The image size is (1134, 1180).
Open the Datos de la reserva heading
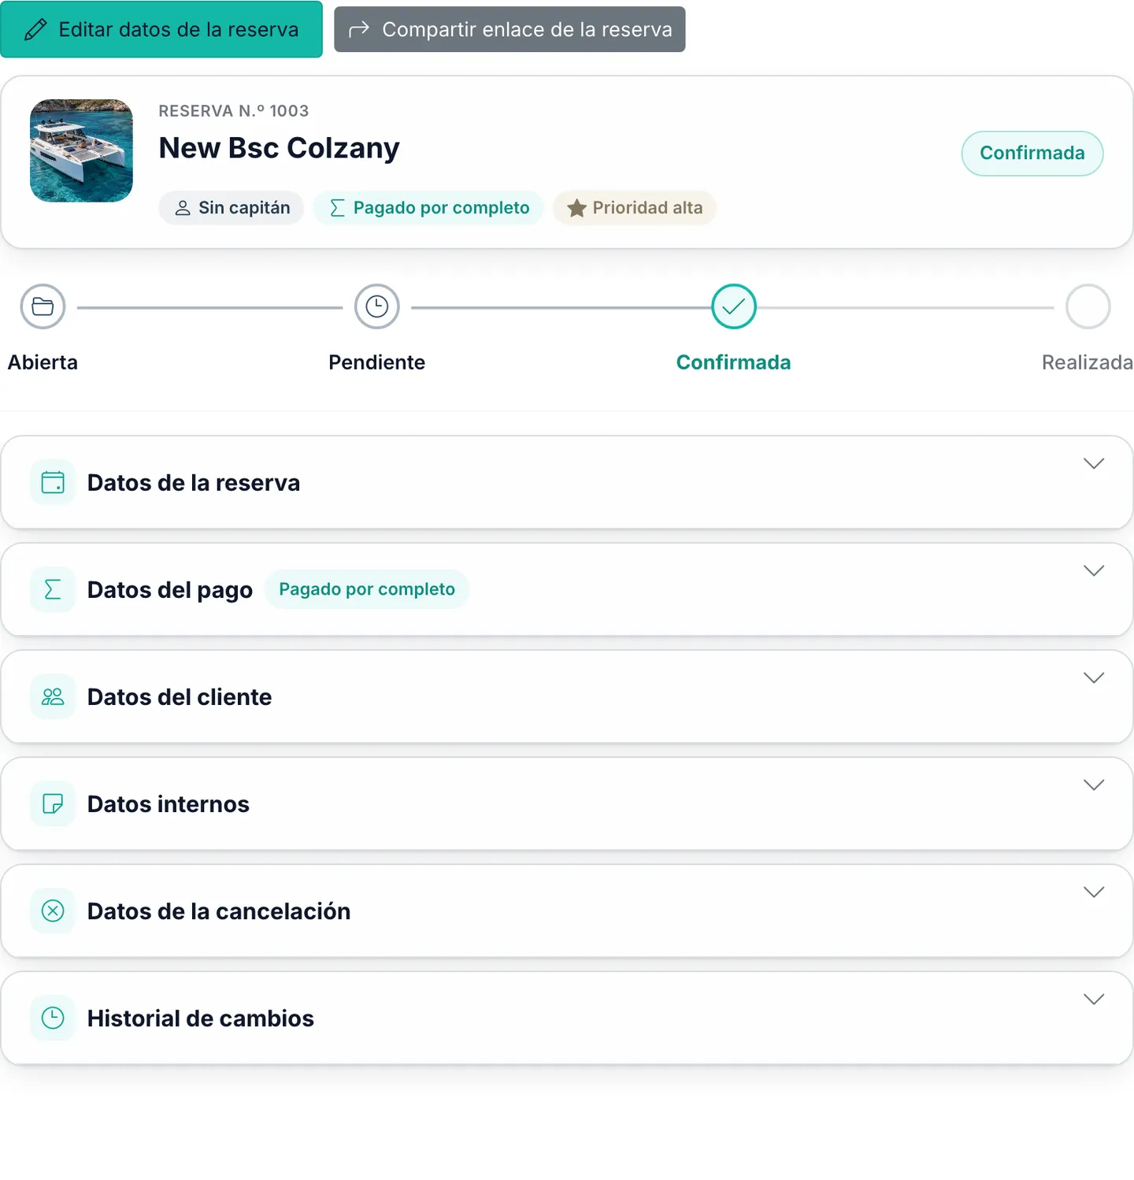(194, 483)
